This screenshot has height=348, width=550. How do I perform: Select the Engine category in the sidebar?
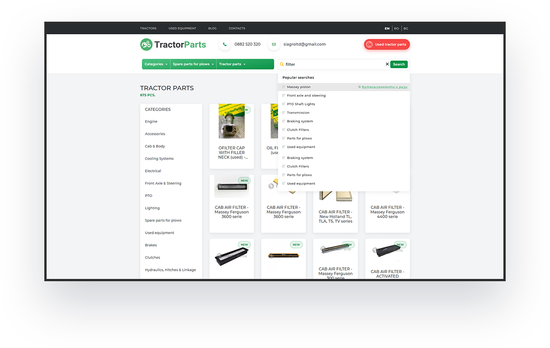151,121
